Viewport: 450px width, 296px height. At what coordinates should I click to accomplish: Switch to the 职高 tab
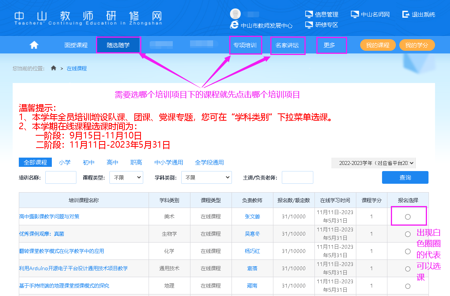pos(136,162)
